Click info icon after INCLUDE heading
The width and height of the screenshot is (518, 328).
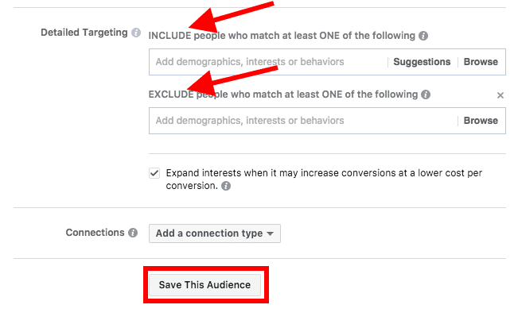[x=423, y=36]
